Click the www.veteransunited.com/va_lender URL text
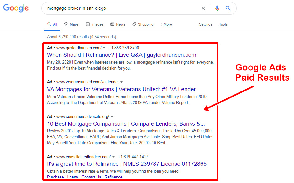This screenshot has width=294, height=183. click(87, 82)
